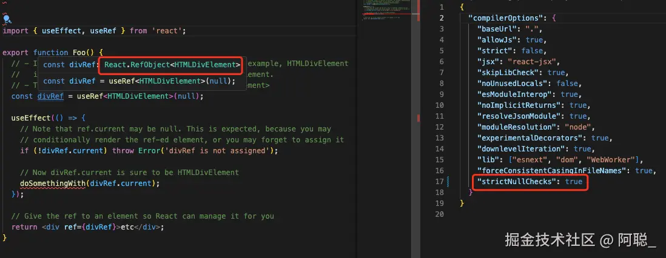Click the 'divRef is not assigned' error string
The height and width of the screenshot is (258, 666).
218,151
